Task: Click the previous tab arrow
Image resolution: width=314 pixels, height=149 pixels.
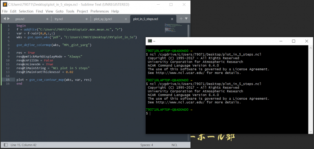Action: tap(5, 18)
